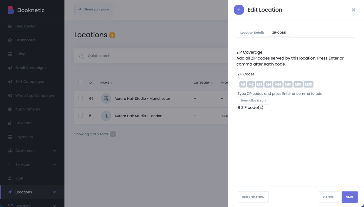Click London location image placeholder icon
This screenshot has width=364, height=207.
[106, 116]
